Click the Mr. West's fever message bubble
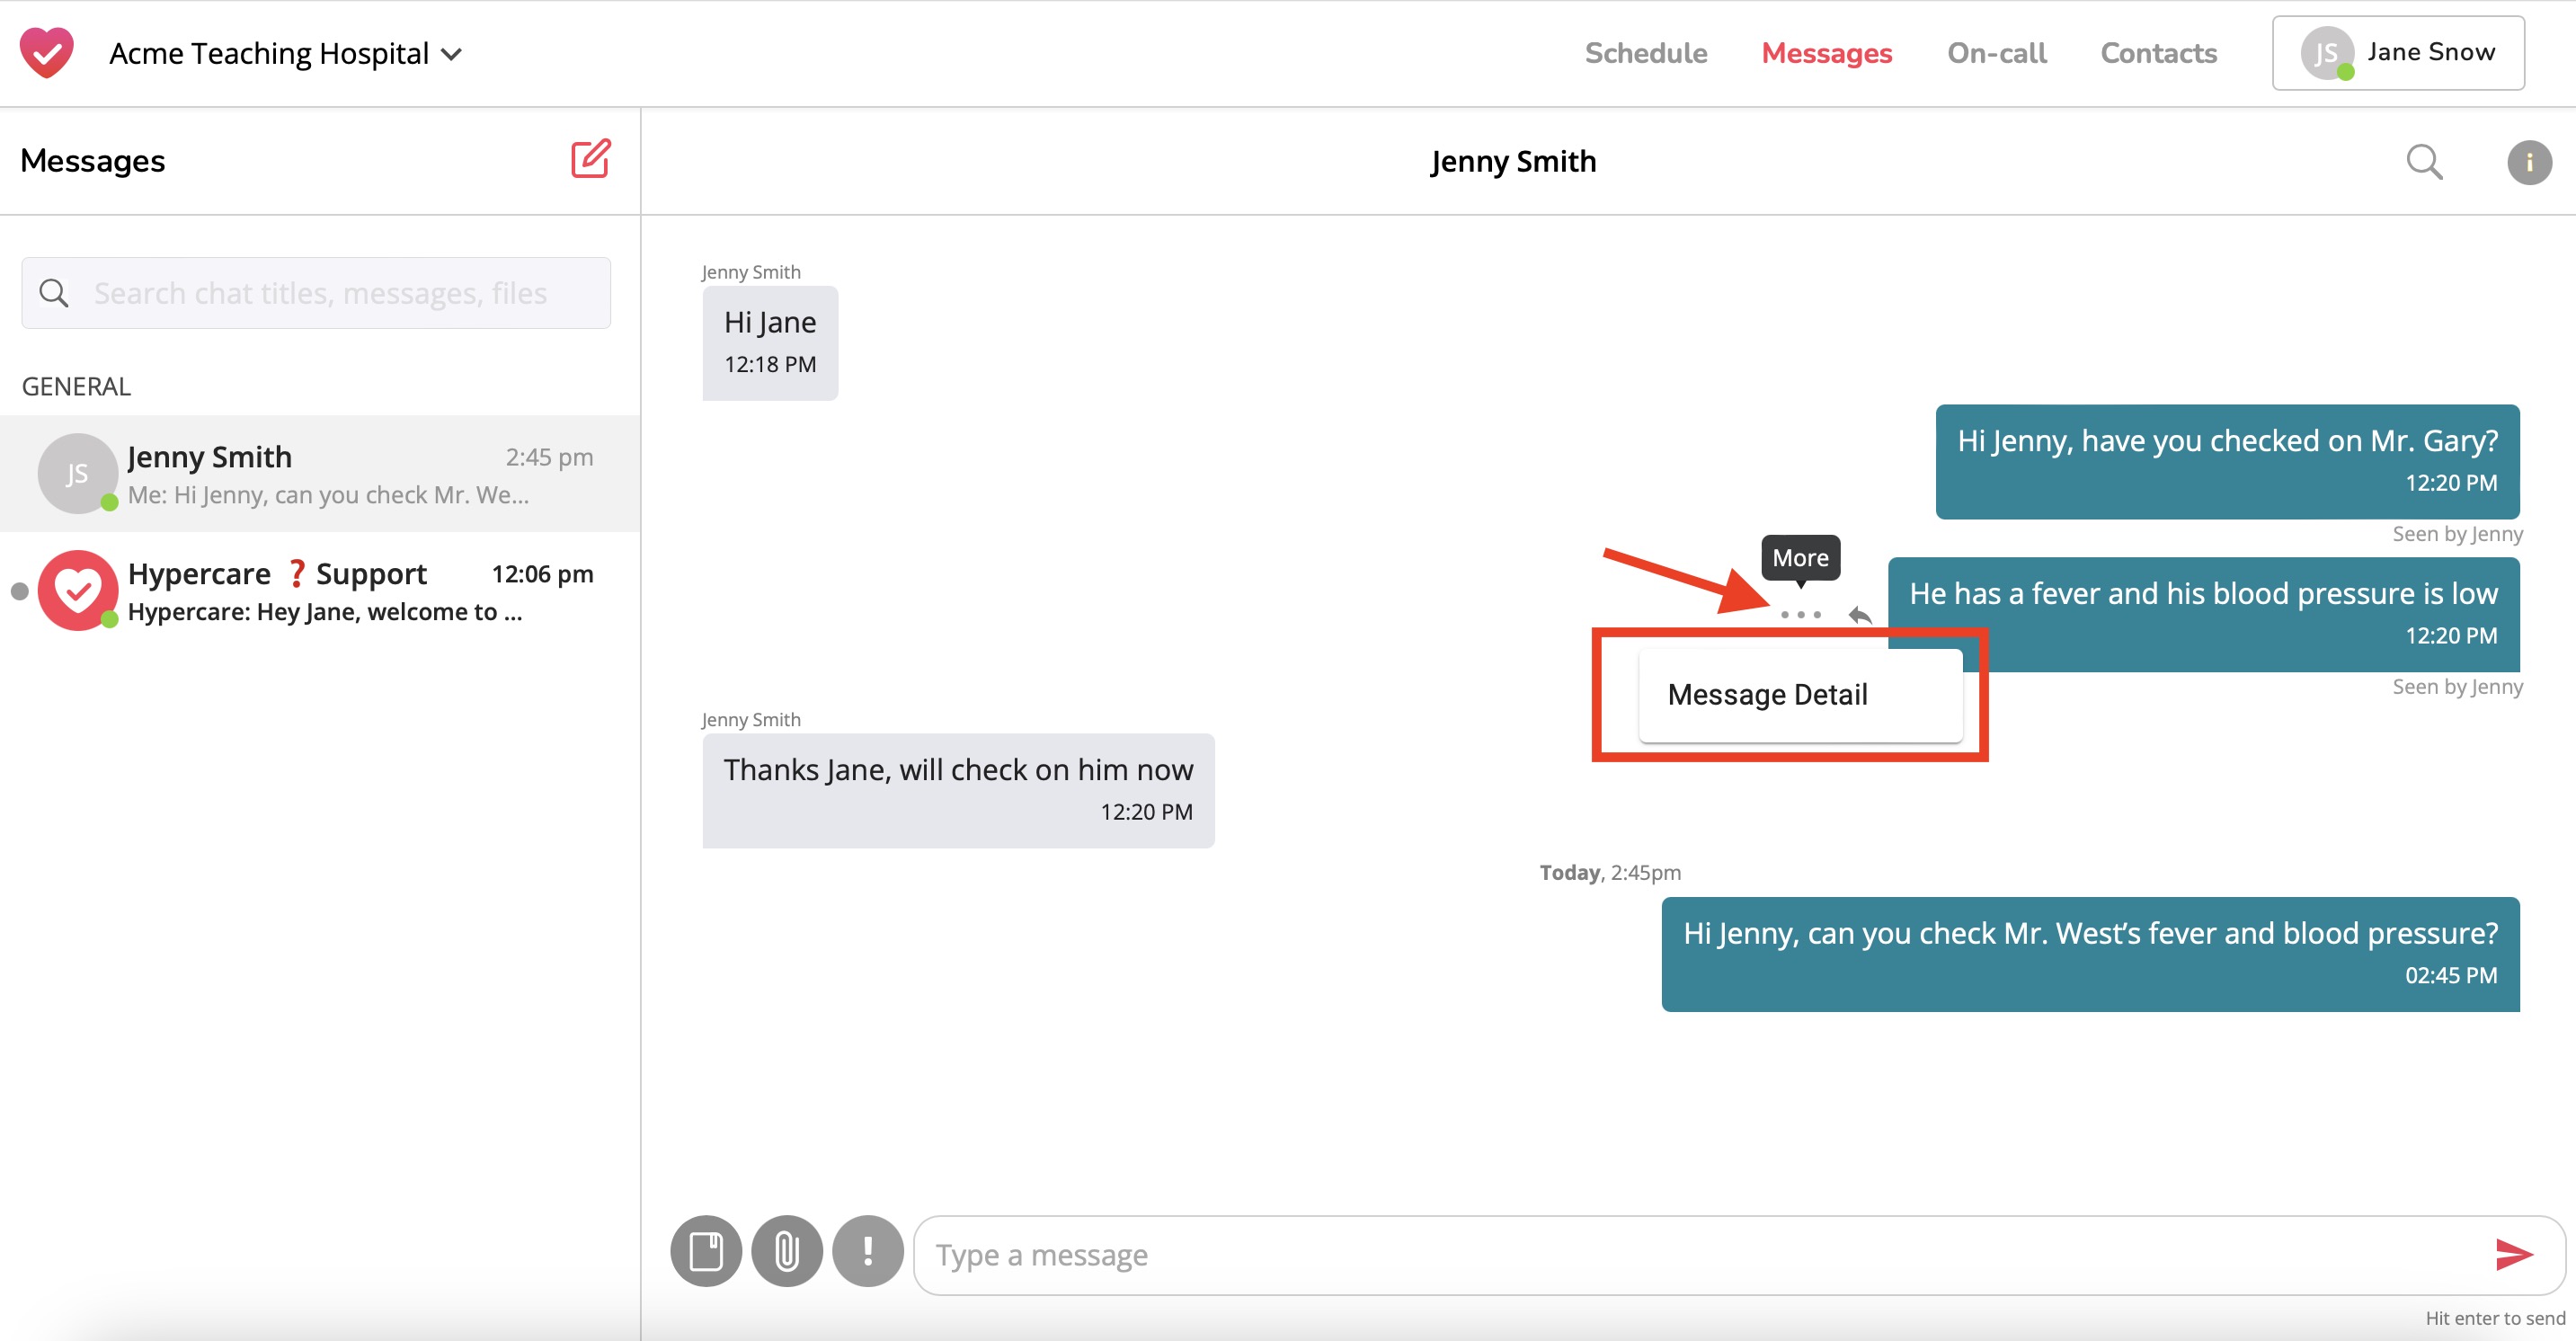Viewport: 2576px width, 1341px height. click(x=2090, y=954)
